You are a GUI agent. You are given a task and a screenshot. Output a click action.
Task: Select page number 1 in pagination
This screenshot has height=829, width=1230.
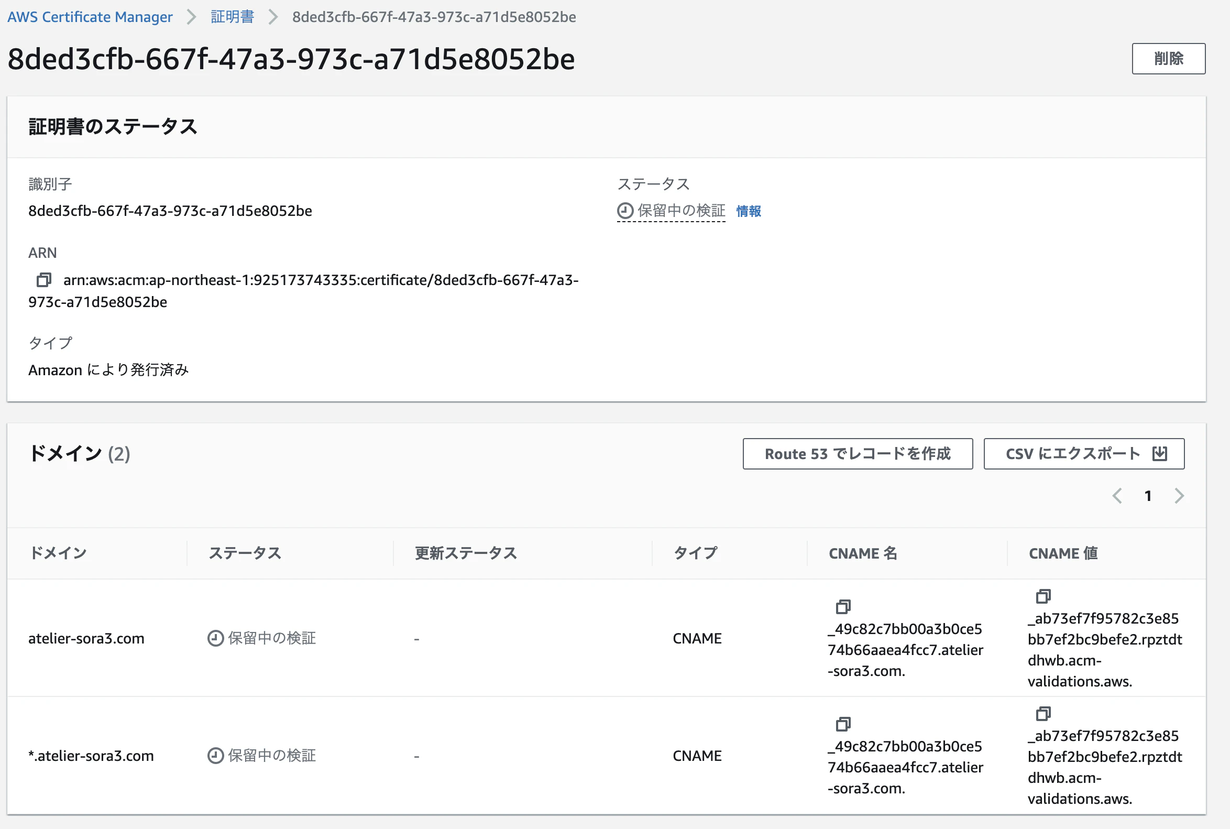(1148, 496)
